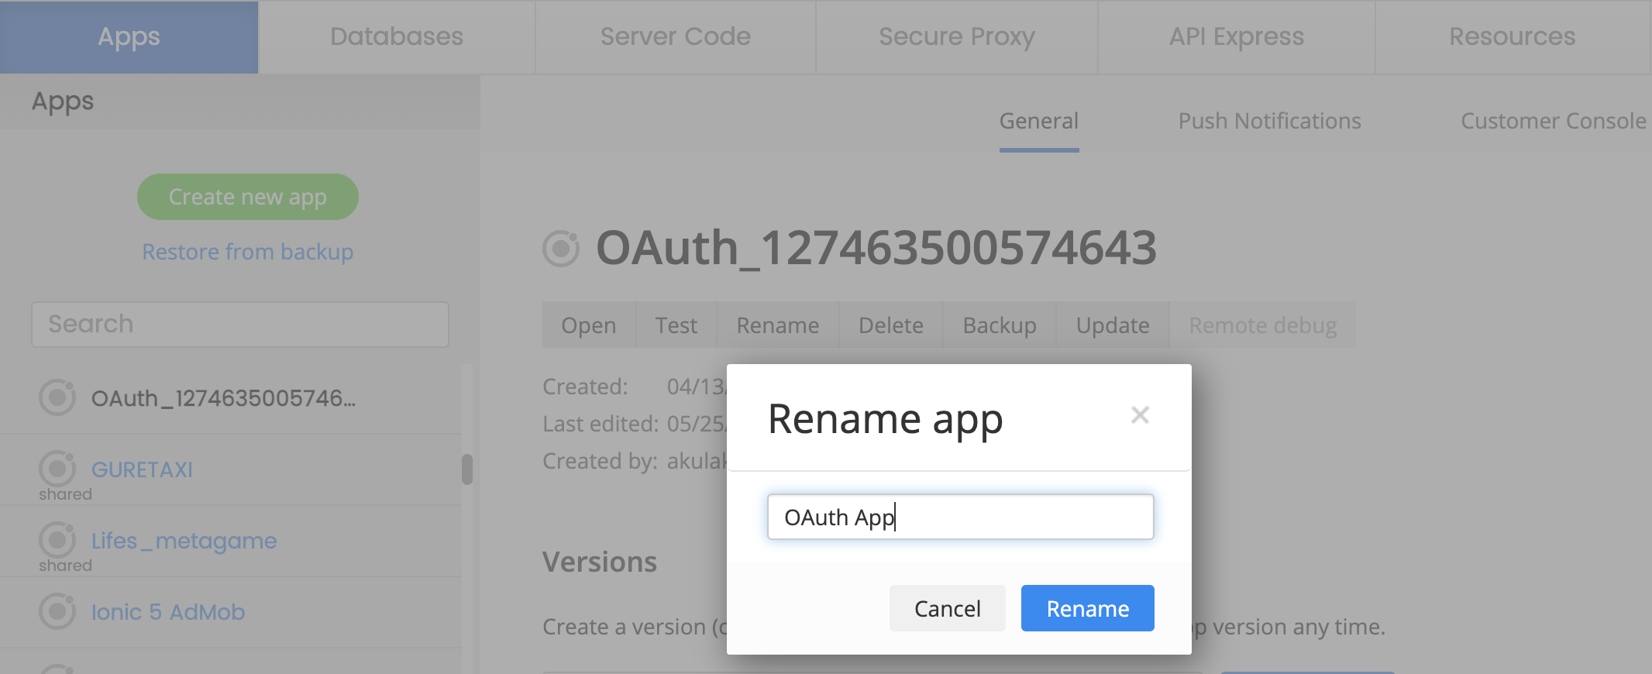Click Rename in the app toolbar

tap(778, 325)
